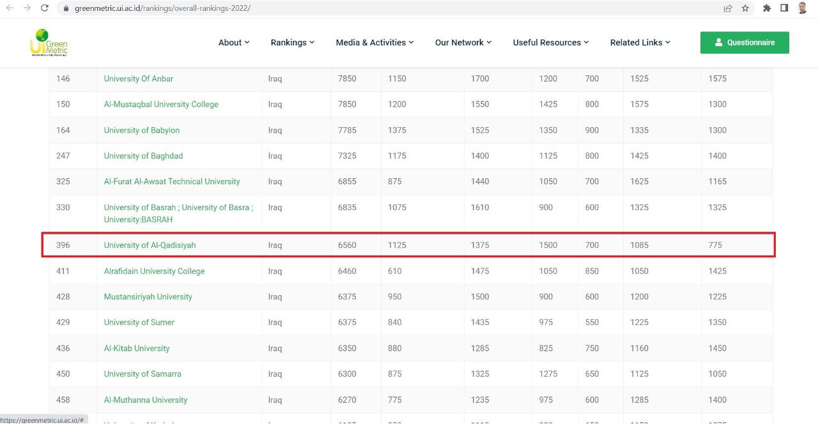
Task: Open the University of Baghdad link
Action: [x=143, y=156]
